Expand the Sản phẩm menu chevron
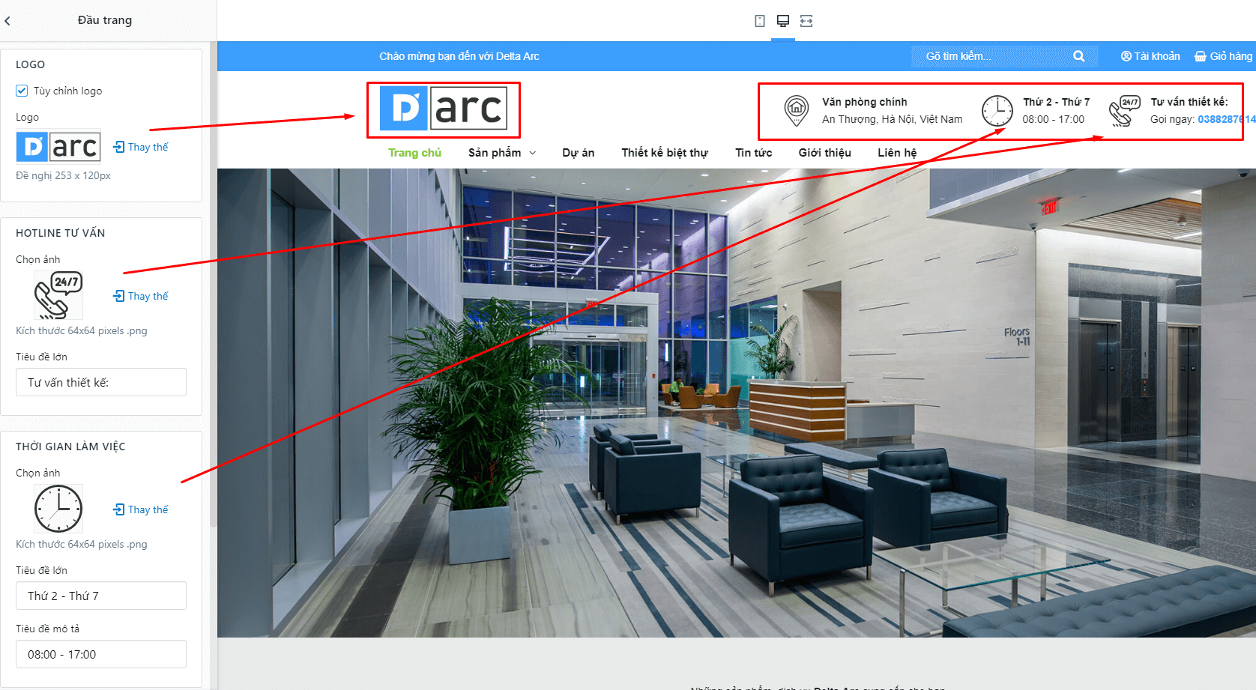Image resolution: width=1256 pixels, height=690 pixels. 533,153
